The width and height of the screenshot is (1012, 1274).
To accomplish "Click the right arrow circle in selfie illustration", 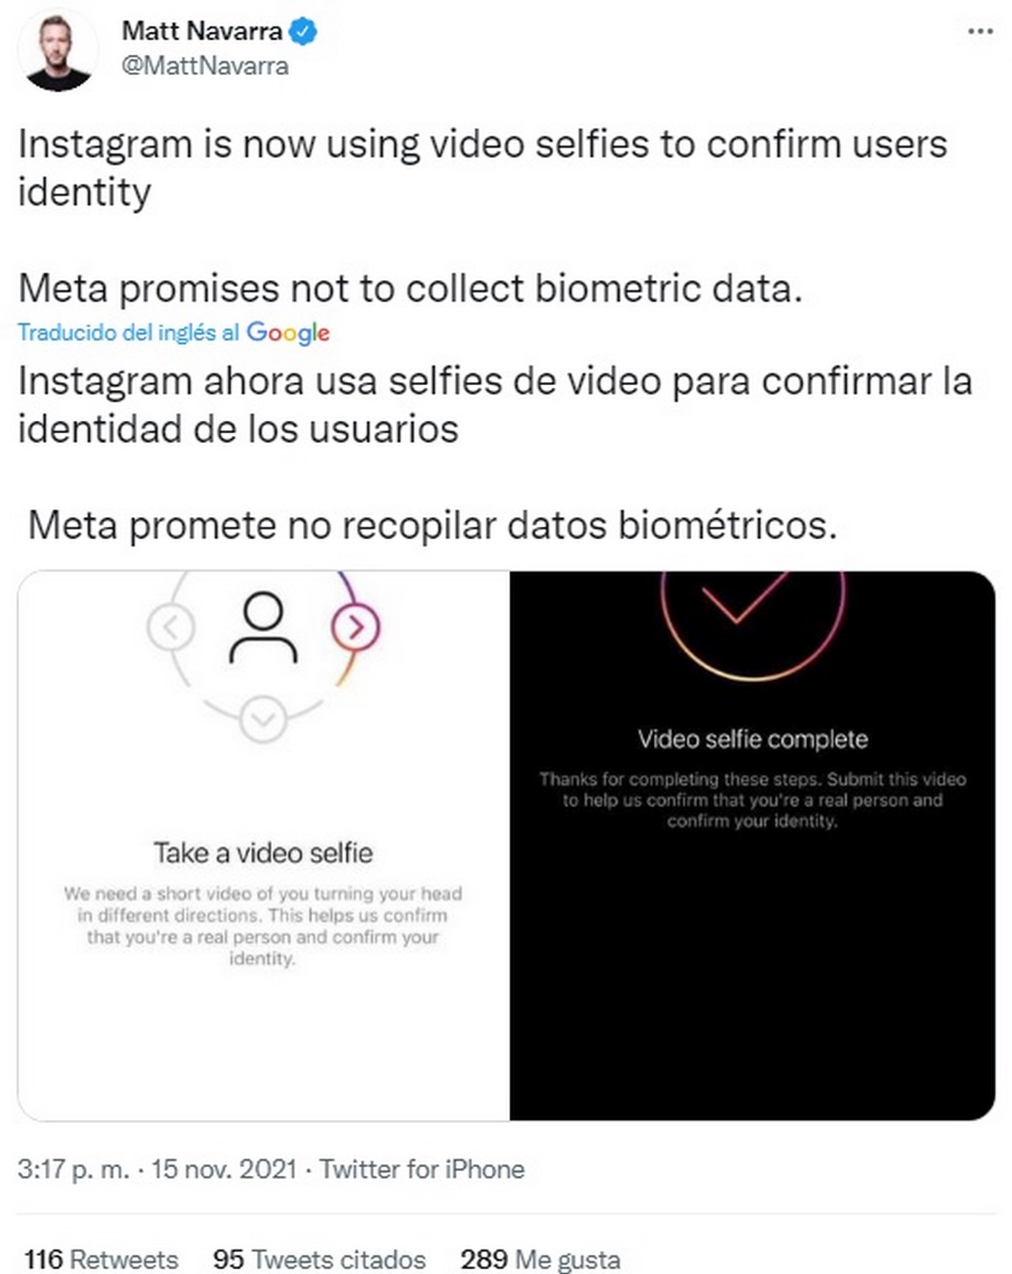I will pos(356,627).
